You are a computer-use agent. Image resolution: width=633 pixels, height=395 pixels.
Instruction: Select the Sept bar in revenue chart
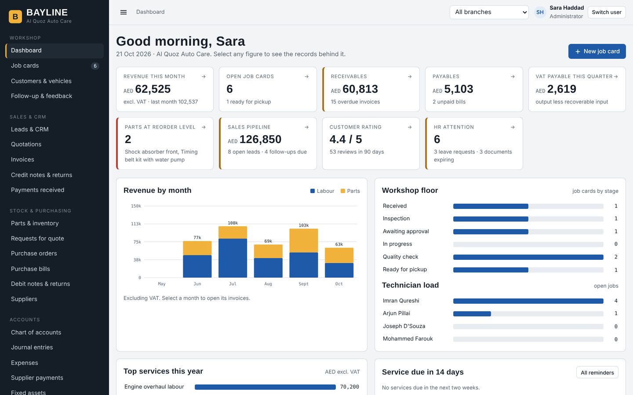click(x=304, y=253)
